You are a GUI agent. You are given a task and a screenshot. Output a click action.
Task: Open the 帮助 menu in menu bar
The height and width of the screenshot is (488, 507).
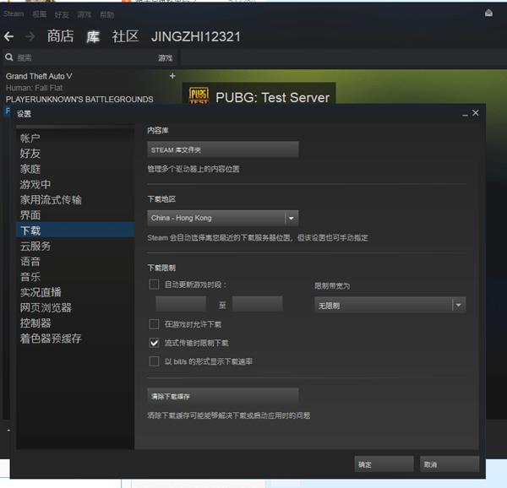coord(106,14)
